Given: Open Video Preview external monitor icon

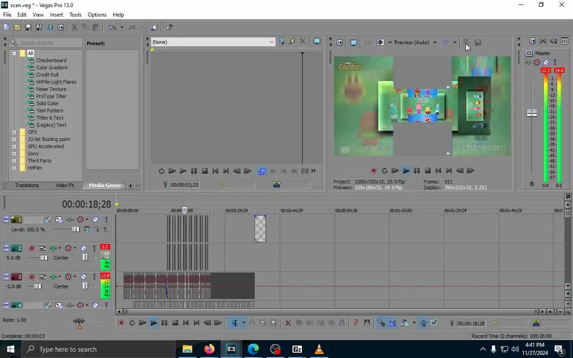Looking at the screenshot, I should click(x=353, y=43).
